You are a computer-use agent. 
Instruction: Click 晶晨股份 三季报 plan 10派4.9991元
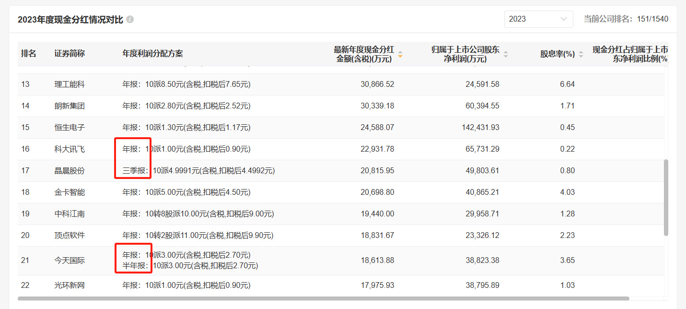[198, 171]
